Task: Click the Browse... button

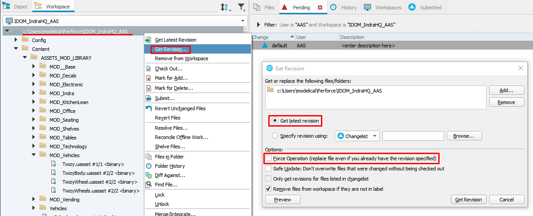Action: pos(464,136)
